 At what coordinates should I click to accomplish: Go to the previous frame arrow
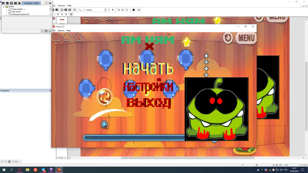[109, 10]
